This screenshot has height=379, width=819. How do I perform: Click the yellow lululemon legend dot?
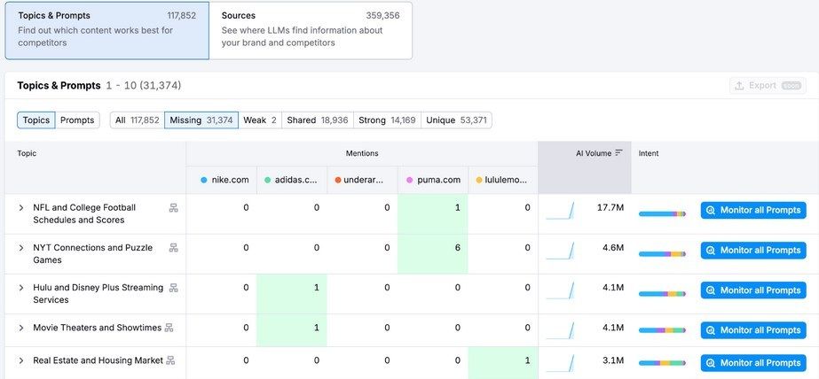point(479,180)
